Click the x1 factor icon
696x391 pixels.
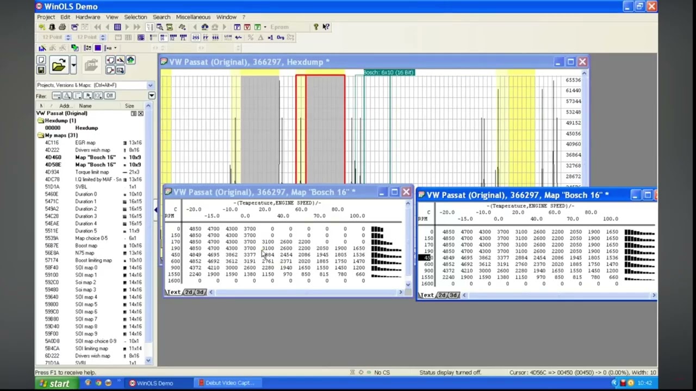[270, 37]
